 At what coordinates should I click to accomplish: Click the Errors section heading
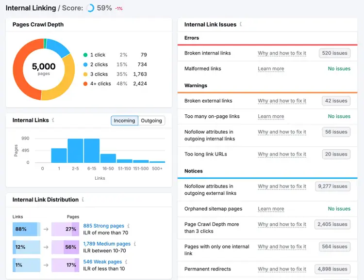pyautogui.click(x=192, y=38)
